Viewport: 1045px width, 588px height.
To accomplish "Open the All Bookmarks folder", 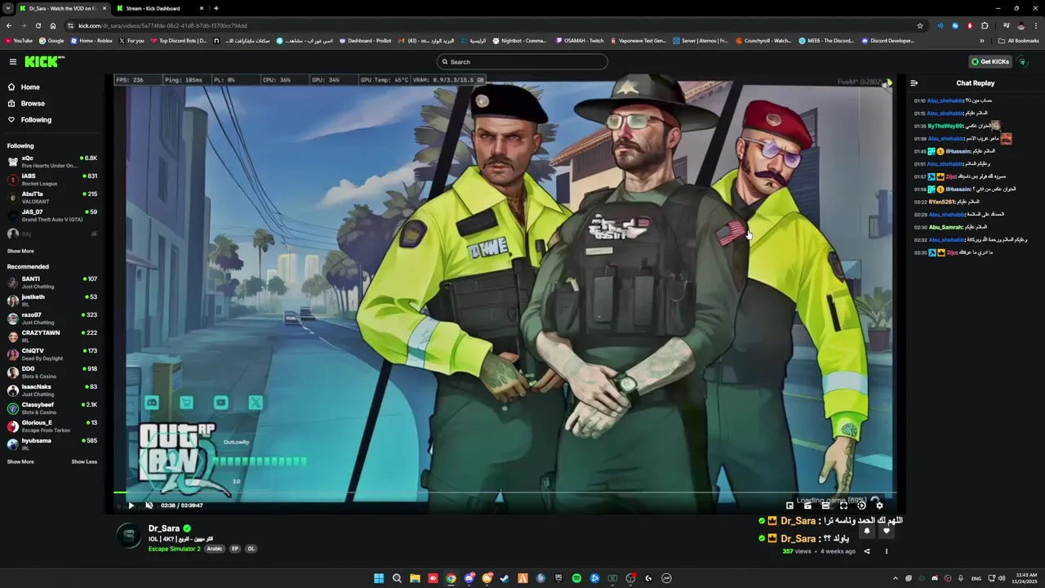I will click(1019, 41).
